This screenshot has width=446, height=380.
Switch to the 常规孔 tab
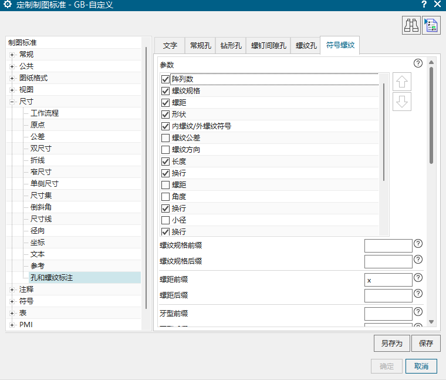200,46
